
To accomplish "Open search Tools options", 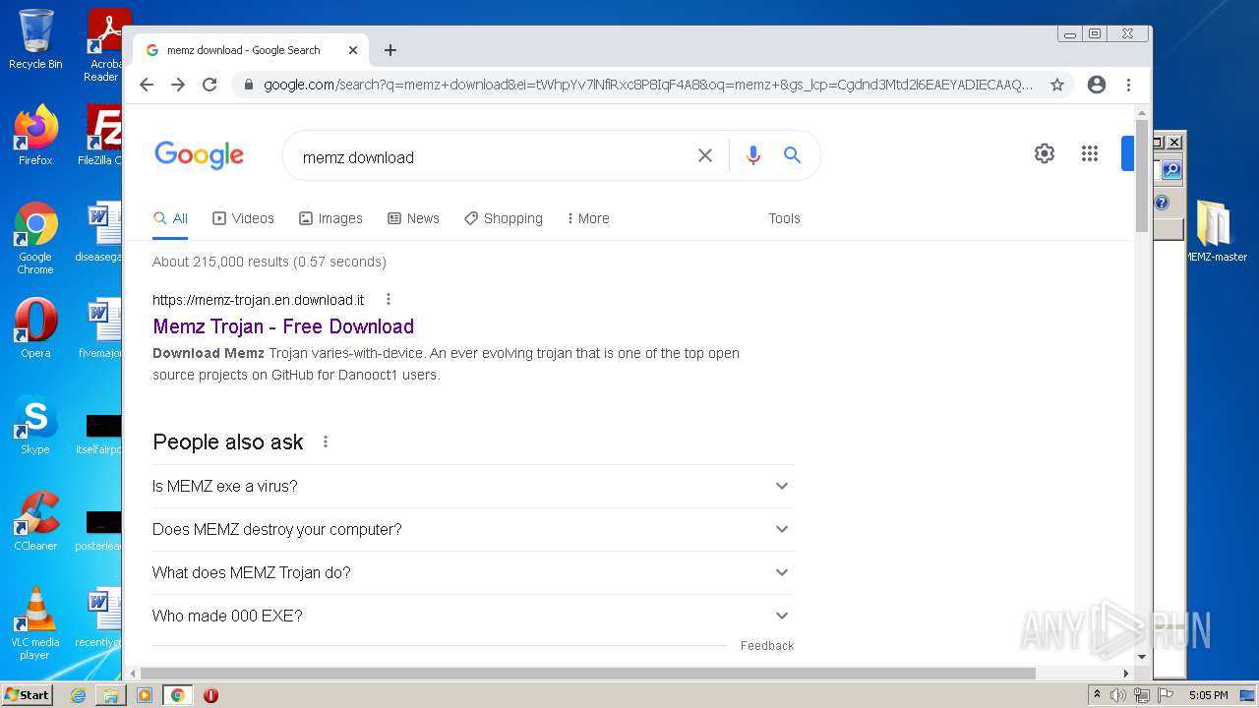I will [x=784, y=218].
